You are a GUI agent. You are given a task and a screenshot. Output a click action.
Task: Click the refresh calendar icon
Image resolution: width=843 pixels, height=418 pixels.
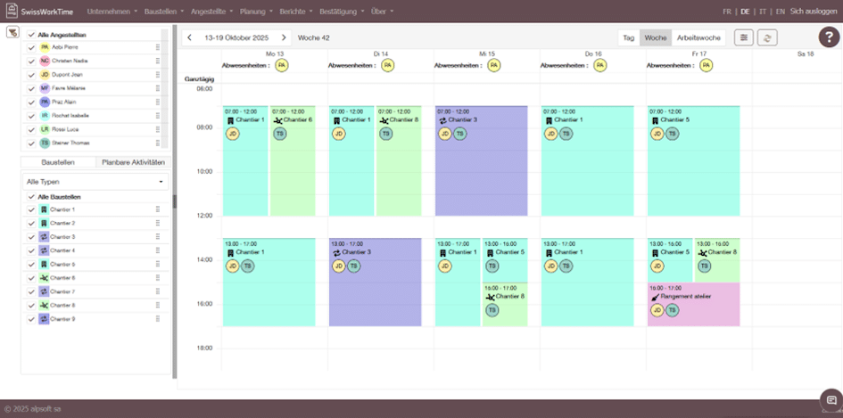click(x=766, y=37)
